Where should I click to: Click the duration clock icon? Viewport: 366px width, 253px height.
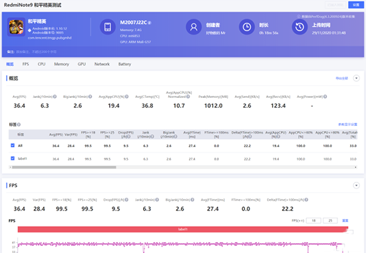click(x=247, y=27)
